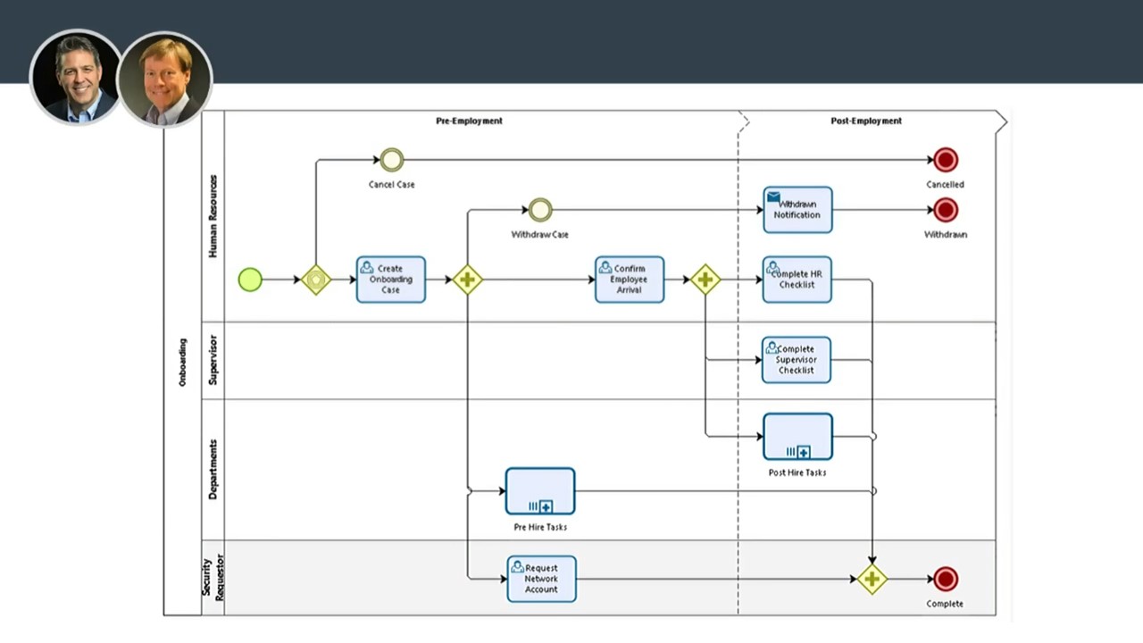Select the Create Onboarding Case task
Image resolution: width=1143 pixels, height=643 pixels.
[x=391, y=280]
